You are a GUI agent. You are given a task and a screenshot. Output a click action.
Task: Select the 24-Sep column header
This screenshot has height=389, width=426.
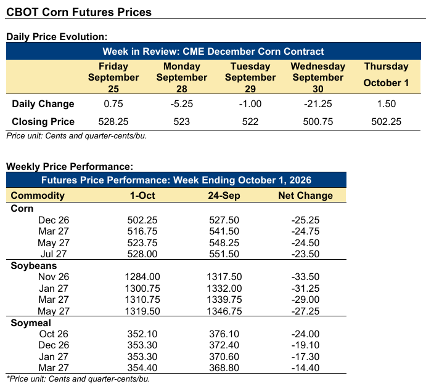pyautogui.click(x=224, y=195)
